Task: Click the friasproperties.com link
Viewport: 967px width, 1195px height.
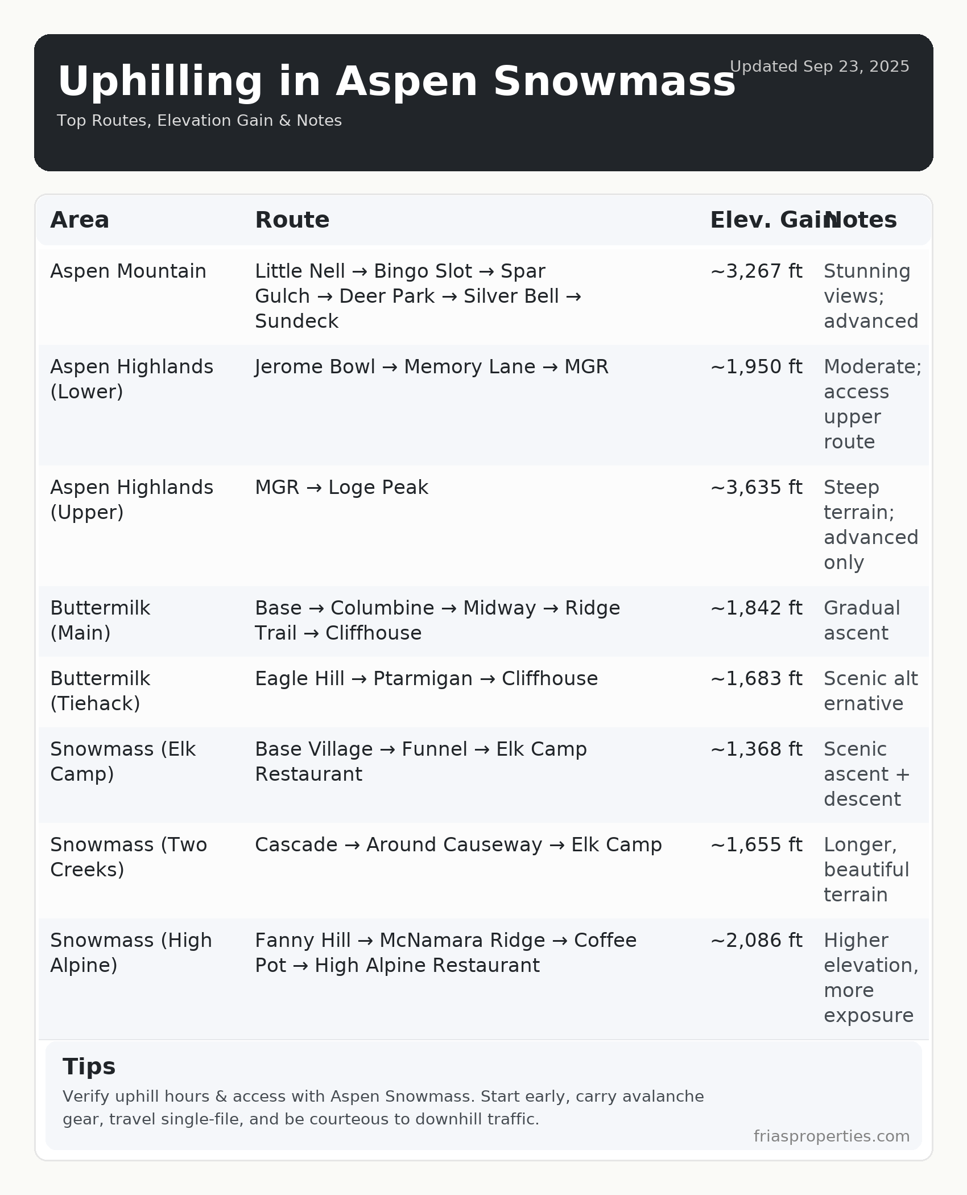Action: pos(831,1136)
